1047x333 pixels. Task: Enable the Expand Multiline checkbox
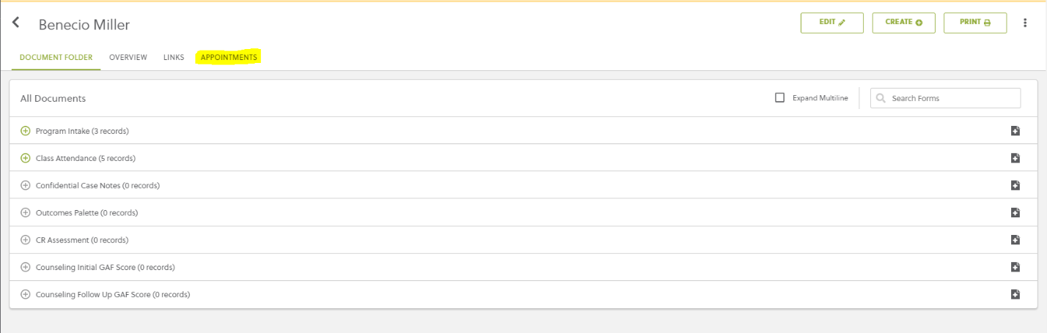point(780,97)
